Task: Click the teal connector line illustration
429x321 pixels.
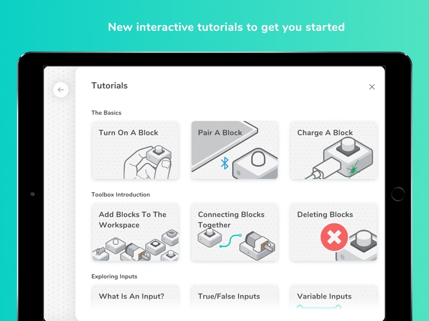Action: [231, 240]
